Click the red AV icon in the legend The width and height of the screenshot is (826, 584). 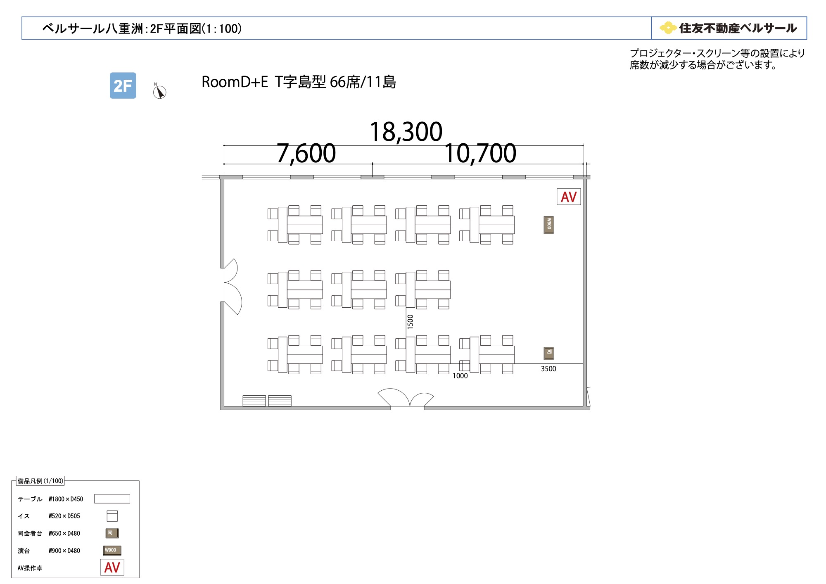coord(112,567)
